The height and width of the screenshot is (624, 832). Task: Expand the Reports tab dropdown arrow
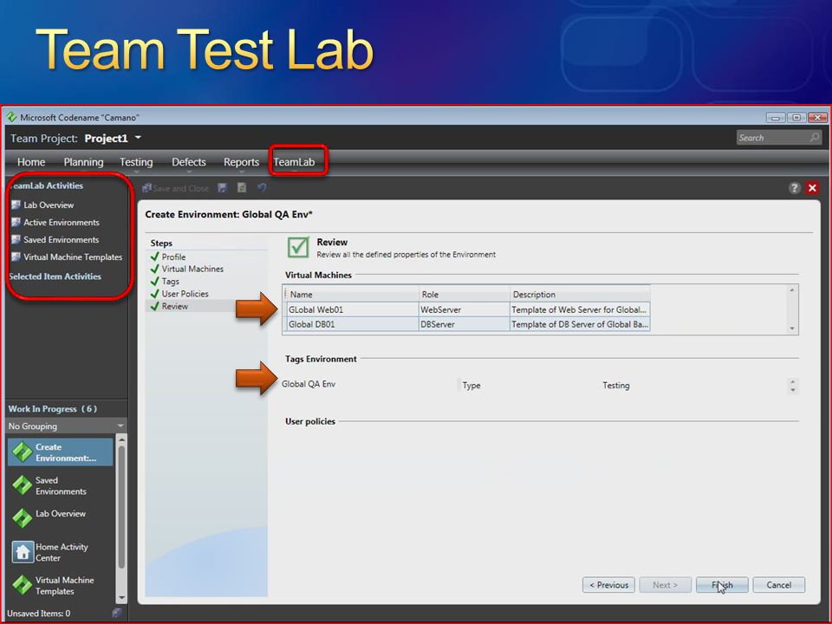coord(242,172)
